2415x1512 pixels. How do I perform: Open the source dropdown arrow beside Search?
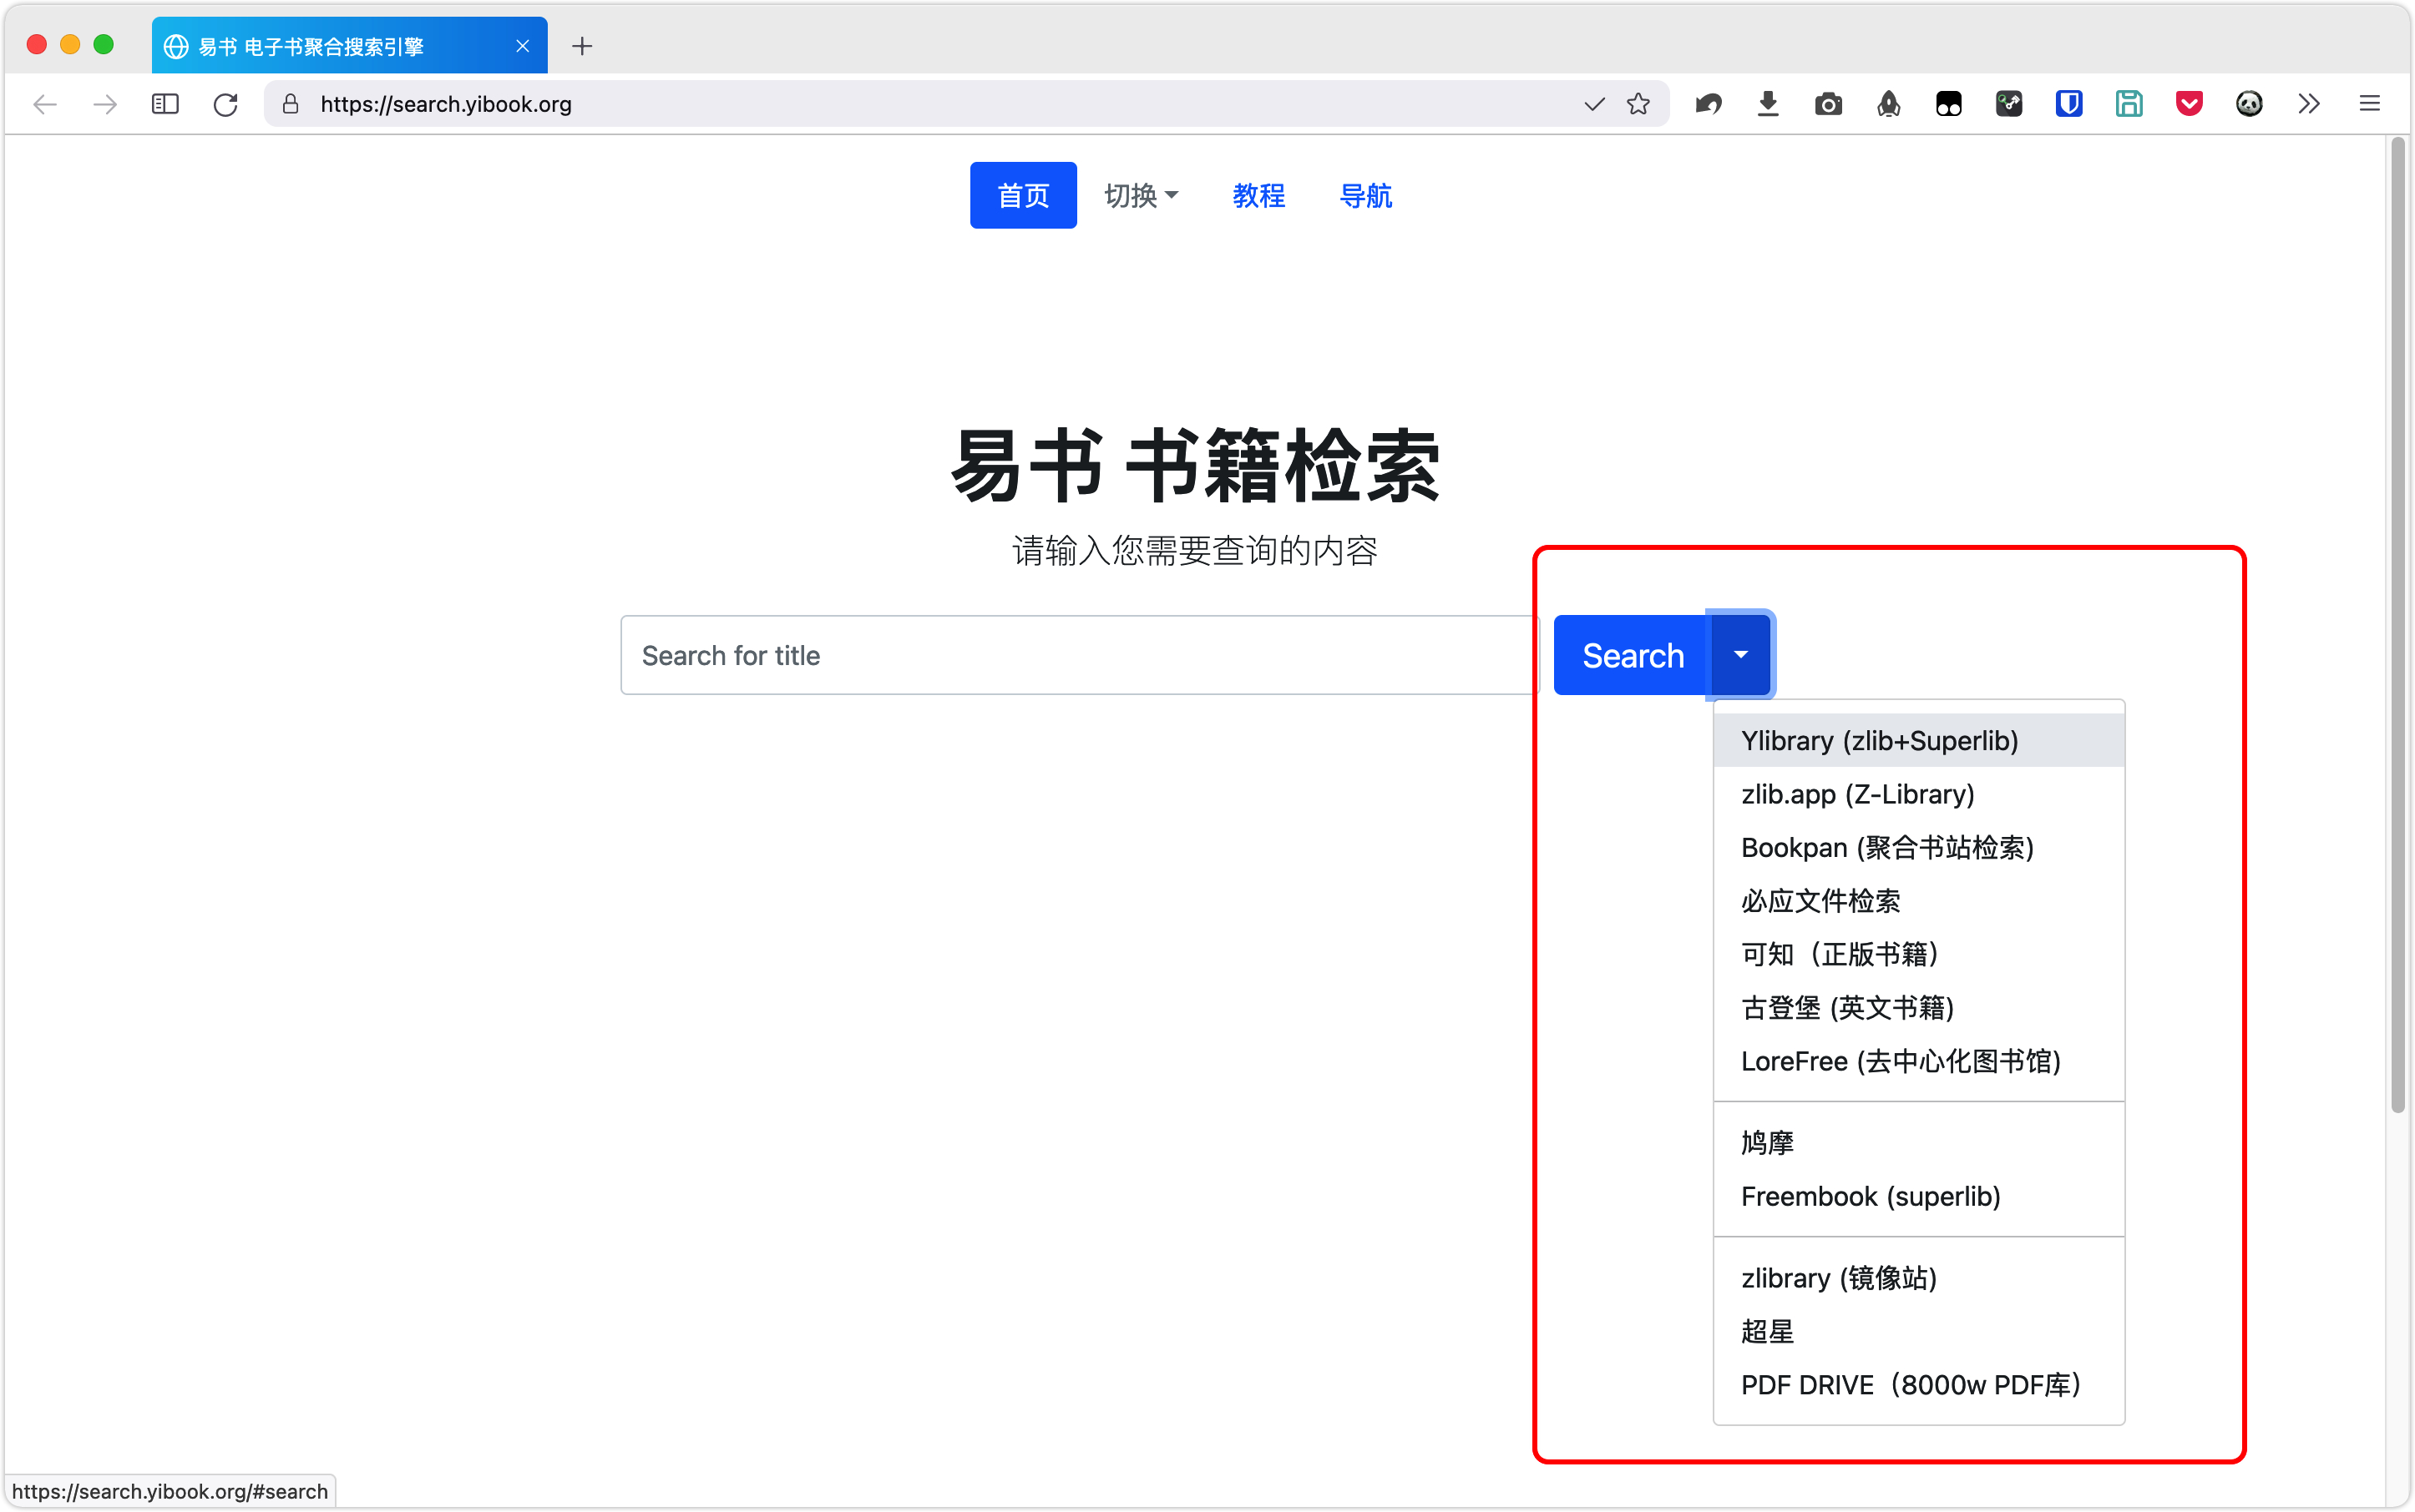tap(1740, 655)
